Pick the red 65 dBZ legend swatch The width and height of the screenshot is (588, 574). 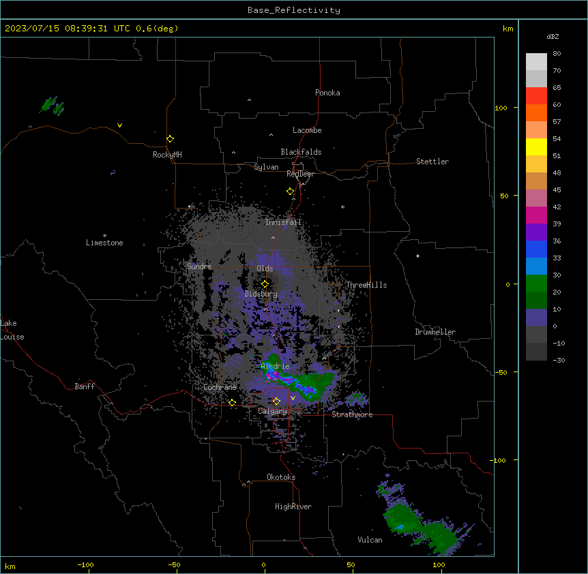pos(536,96)
